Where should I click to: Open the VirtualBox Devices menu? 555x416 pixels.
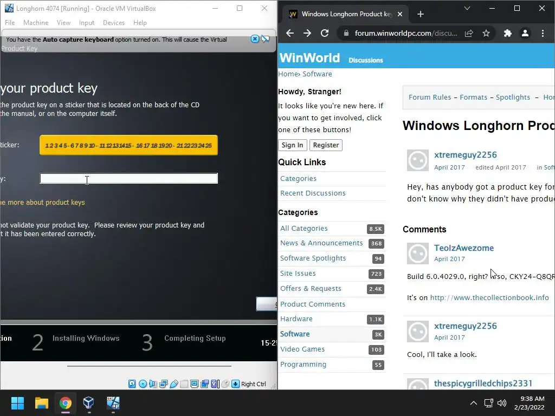coord(114,23)
